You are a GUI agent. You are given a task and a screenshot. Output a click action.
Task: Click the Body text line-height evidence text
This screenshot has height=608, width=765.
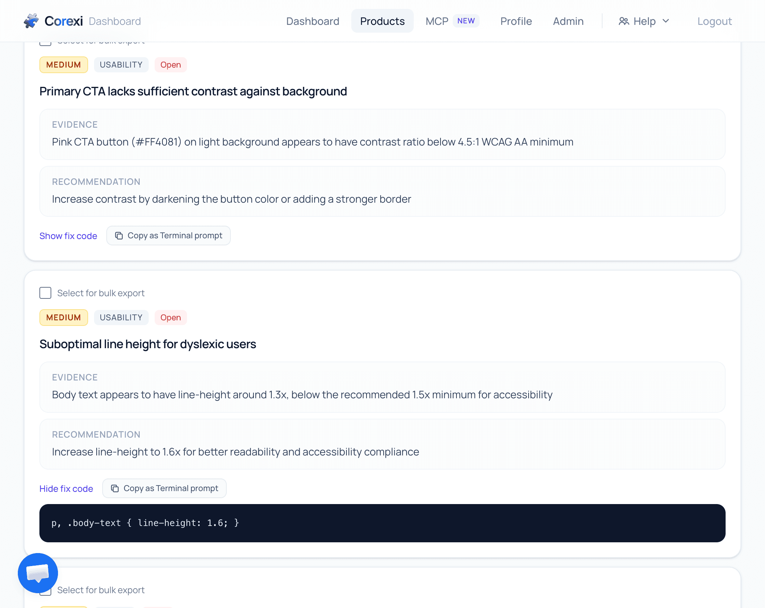[302, 395]
